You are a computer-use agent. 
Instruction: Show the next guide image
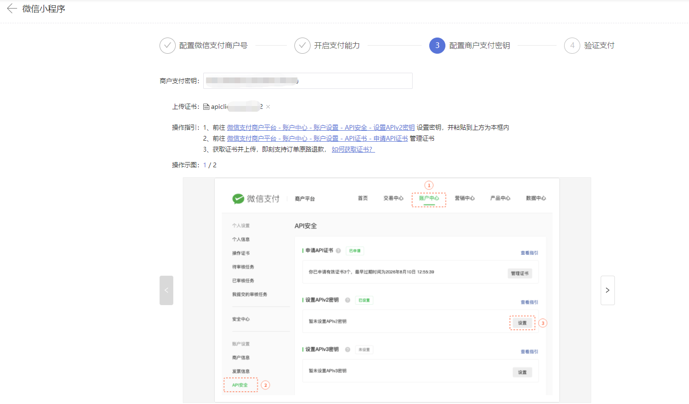pyautogui.click(x=607, y=290)
